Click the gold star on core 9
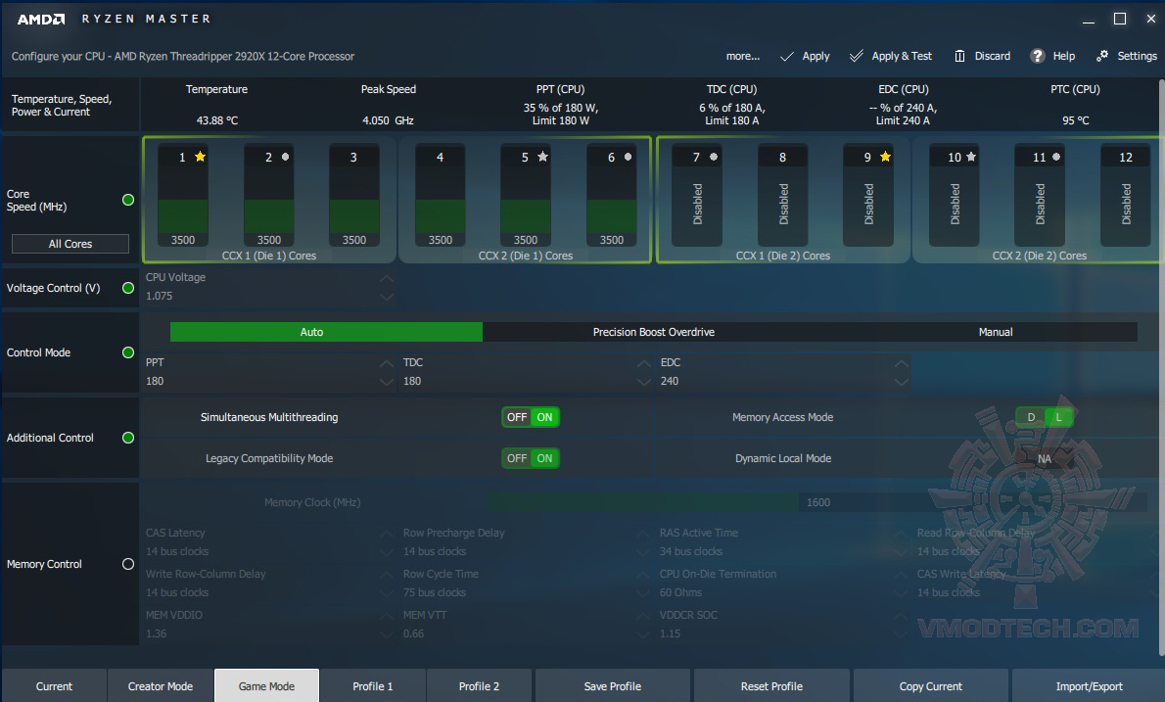This screenshot has width=1165, height=702. [885, 157]
